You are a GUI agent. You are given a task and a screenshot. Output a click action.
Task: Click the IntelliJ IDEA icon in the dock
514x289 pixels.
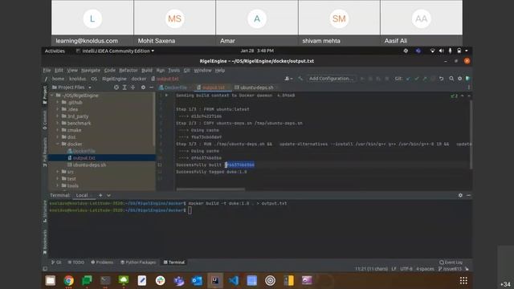click(x=215, y=280)
